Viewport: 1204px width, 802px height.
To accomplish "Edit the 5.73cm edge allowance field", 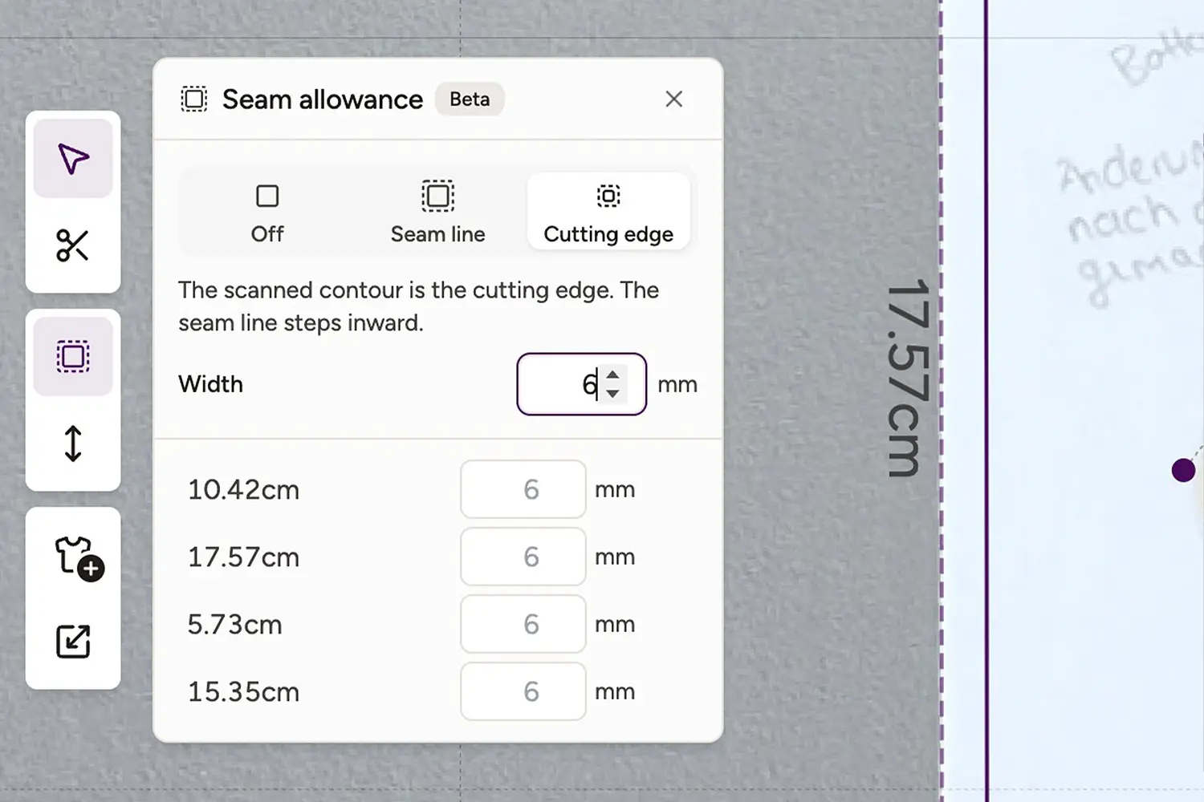I will (523, 624).
